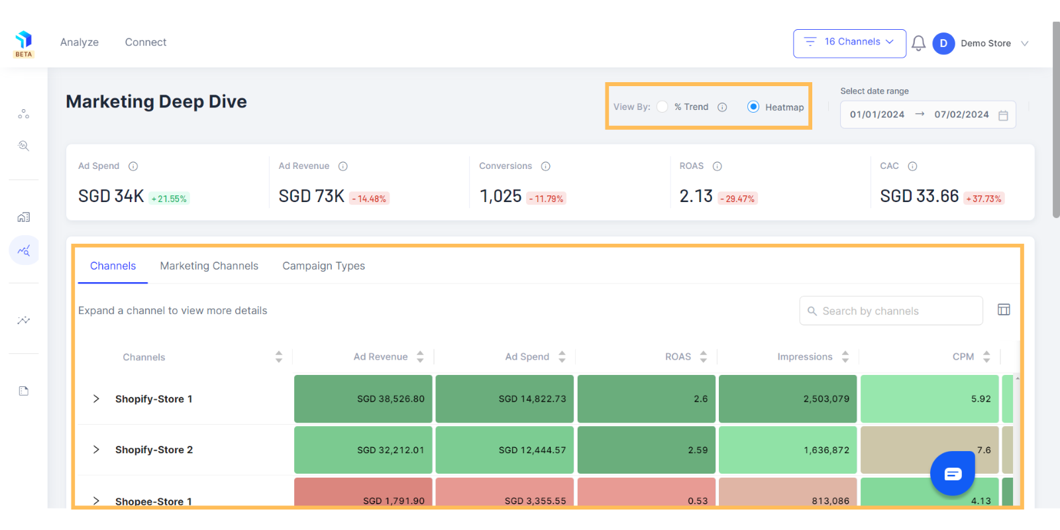
Task: Click the SGD 73K Ad Revenue value
Action: (311, 196)
